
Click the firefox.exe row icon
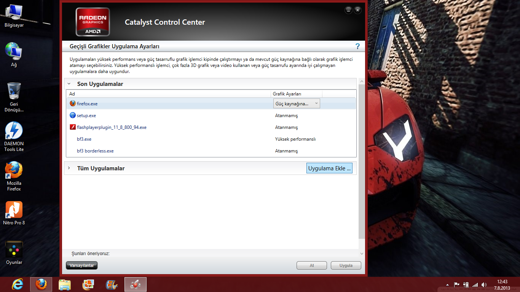[73, 103]
